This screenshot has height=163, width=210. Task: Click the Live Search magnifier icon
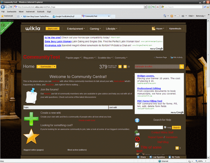[205, 7]
